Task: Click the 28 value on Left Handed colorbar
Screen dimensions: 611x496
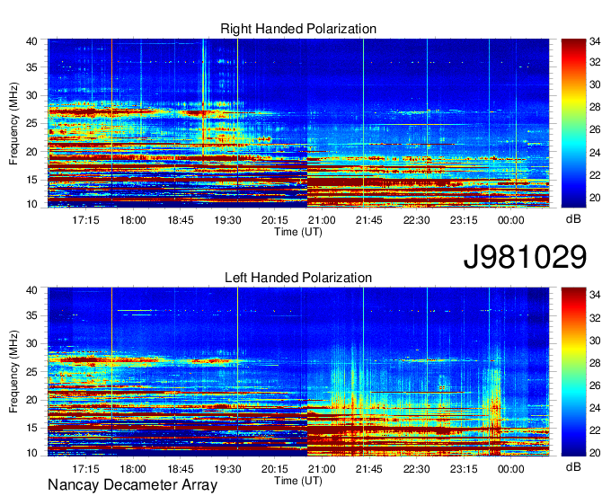Action: click(x=595, y=363)
